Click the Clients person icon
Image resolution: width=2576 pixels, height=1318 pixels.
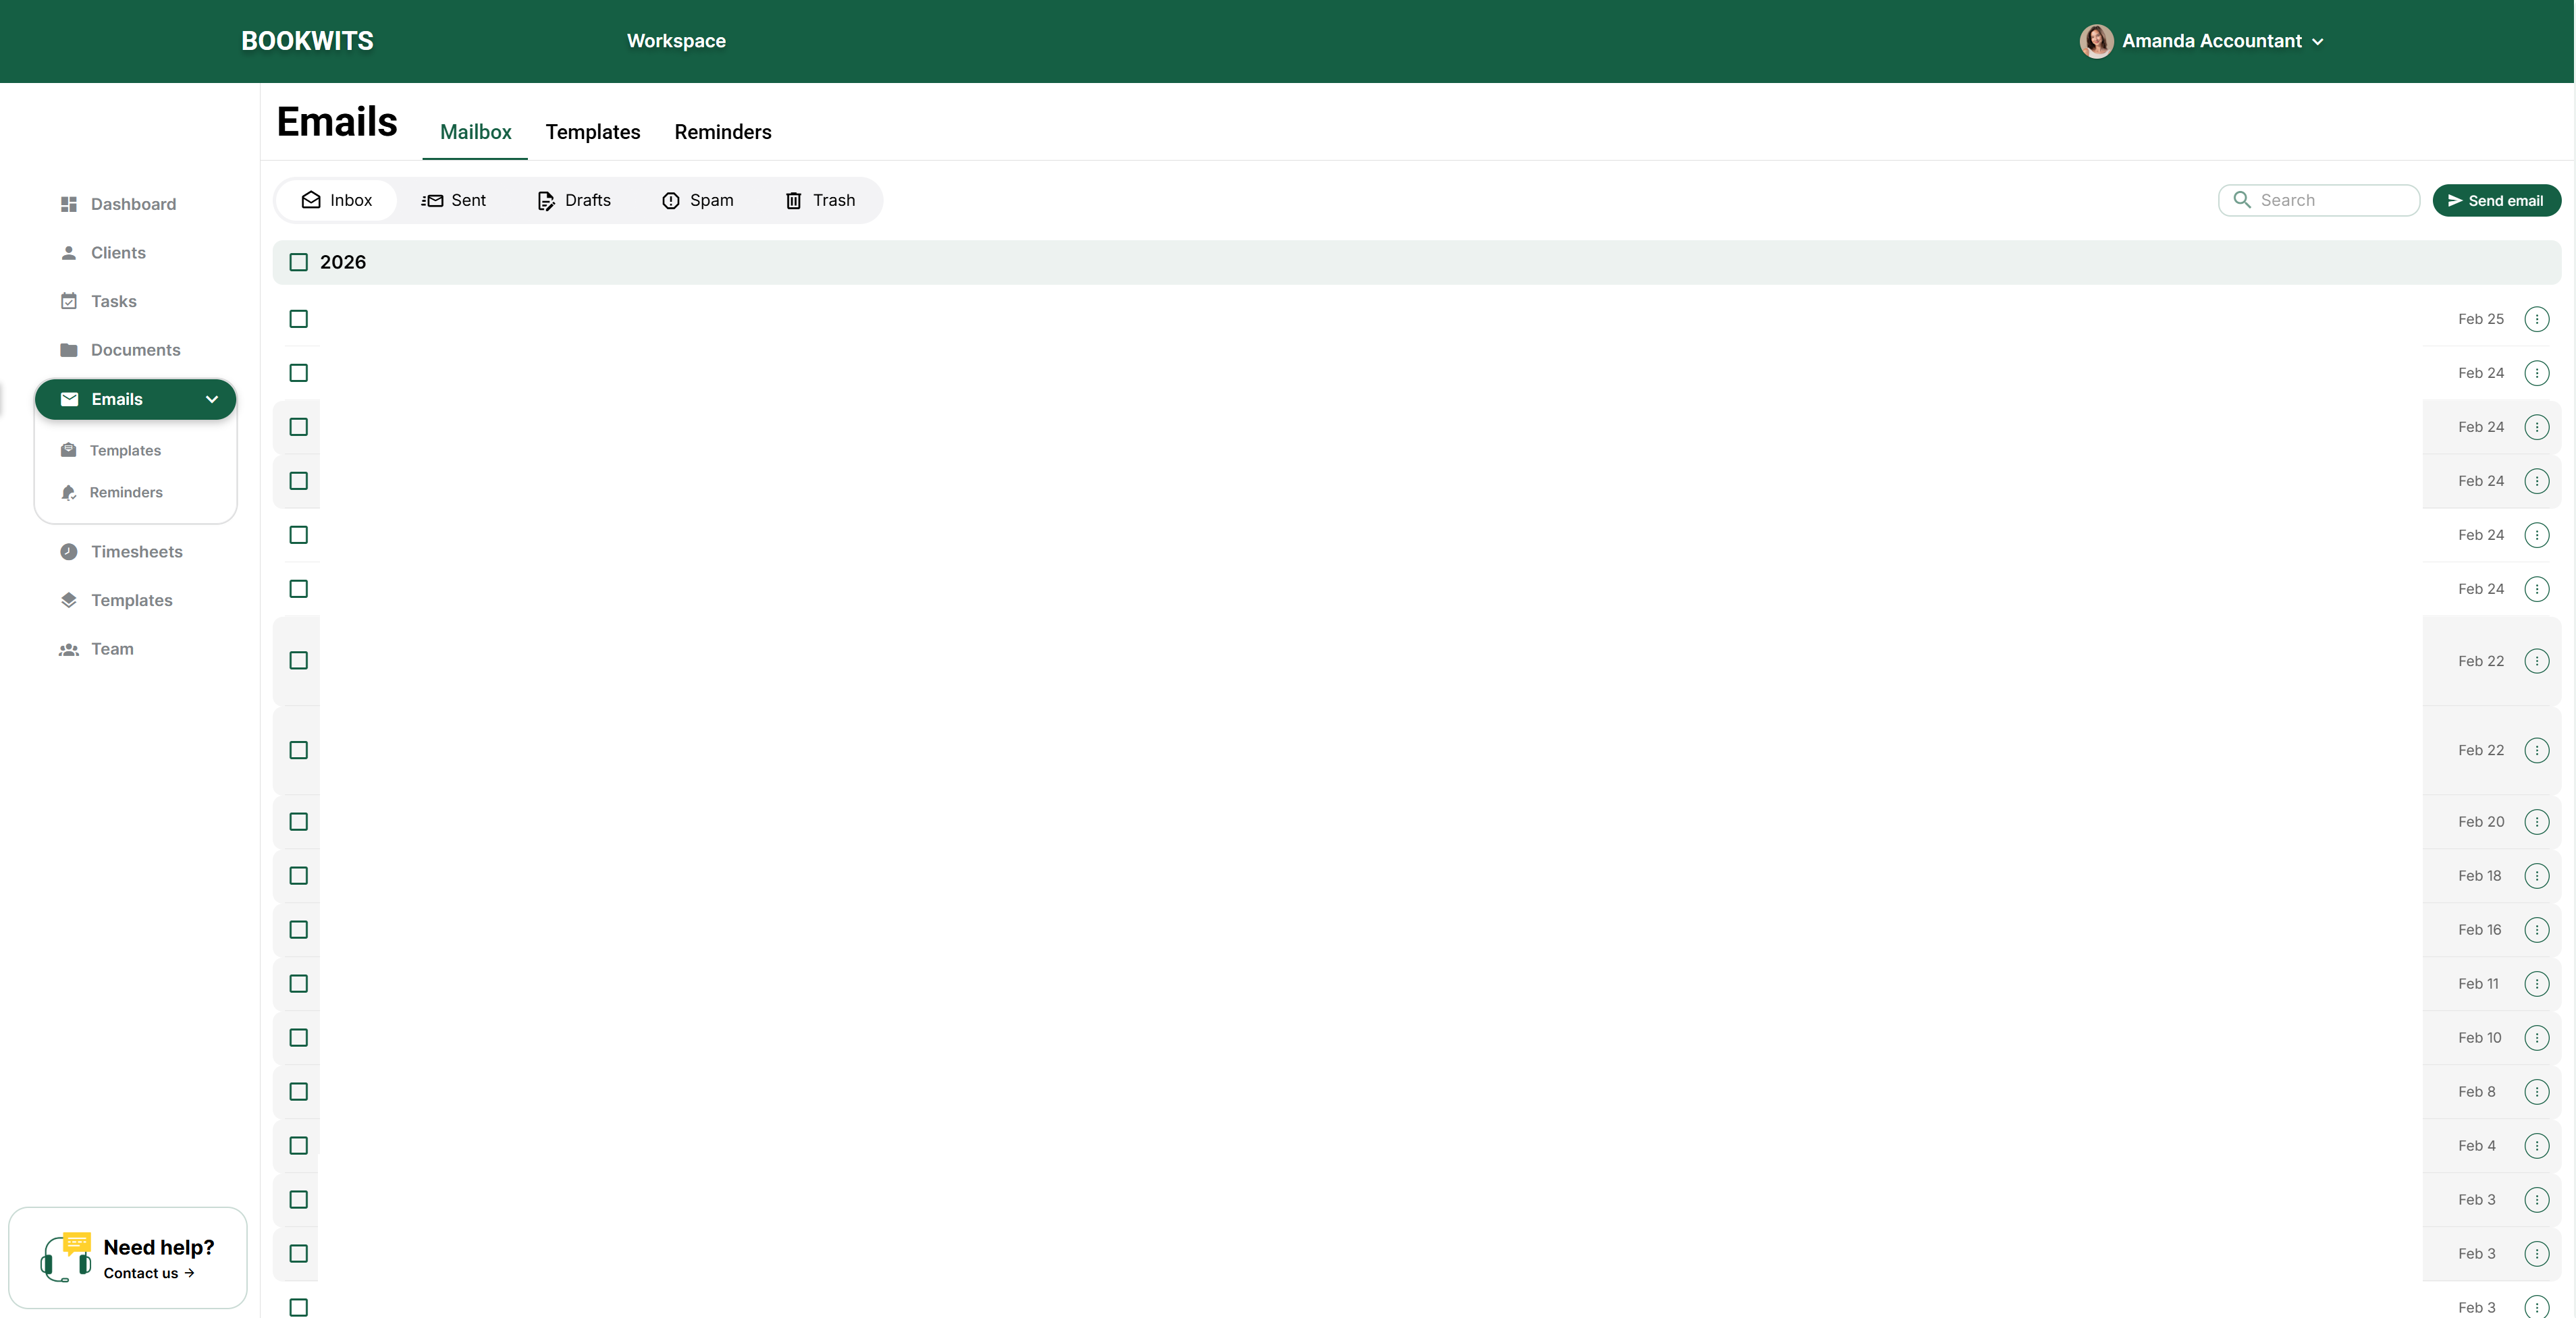(68, 253)
